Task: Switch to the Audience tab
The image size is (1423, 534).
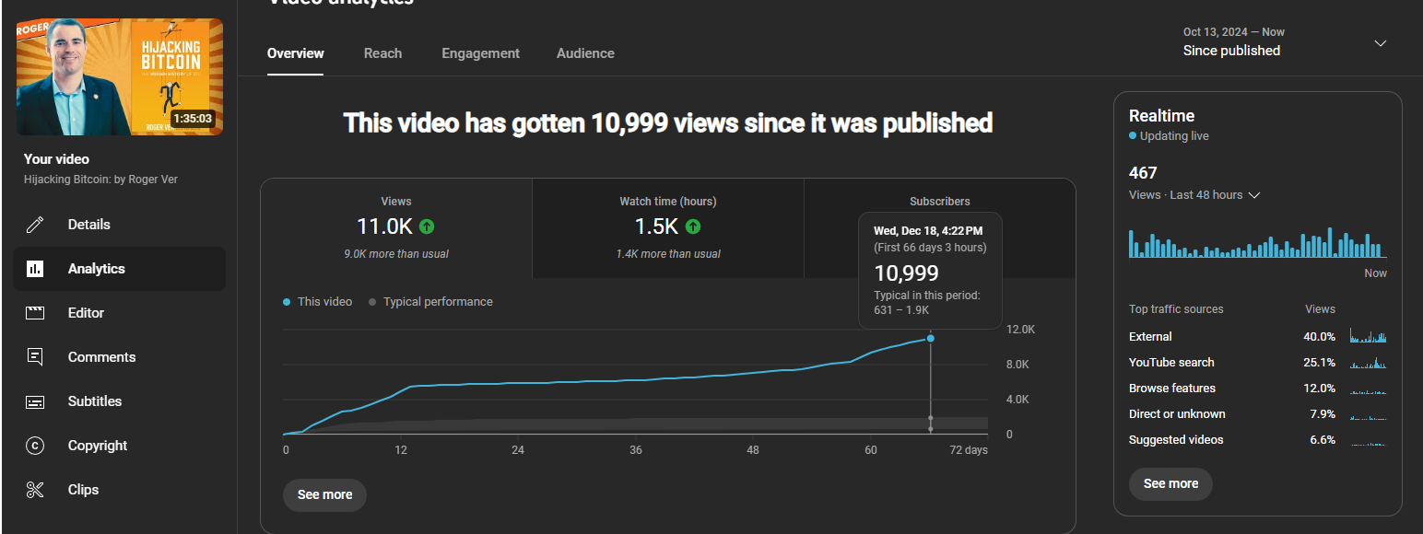Action: 585,53
